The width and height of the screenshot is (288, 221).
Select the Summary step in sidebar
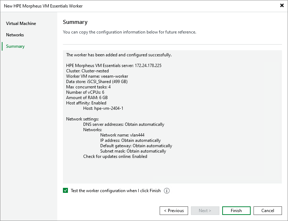15,46
